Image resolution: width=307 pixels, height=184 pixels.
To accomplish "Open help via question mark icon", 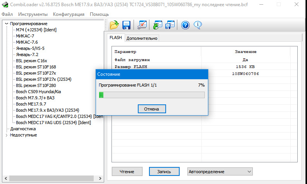I will [x=185, y=25].
